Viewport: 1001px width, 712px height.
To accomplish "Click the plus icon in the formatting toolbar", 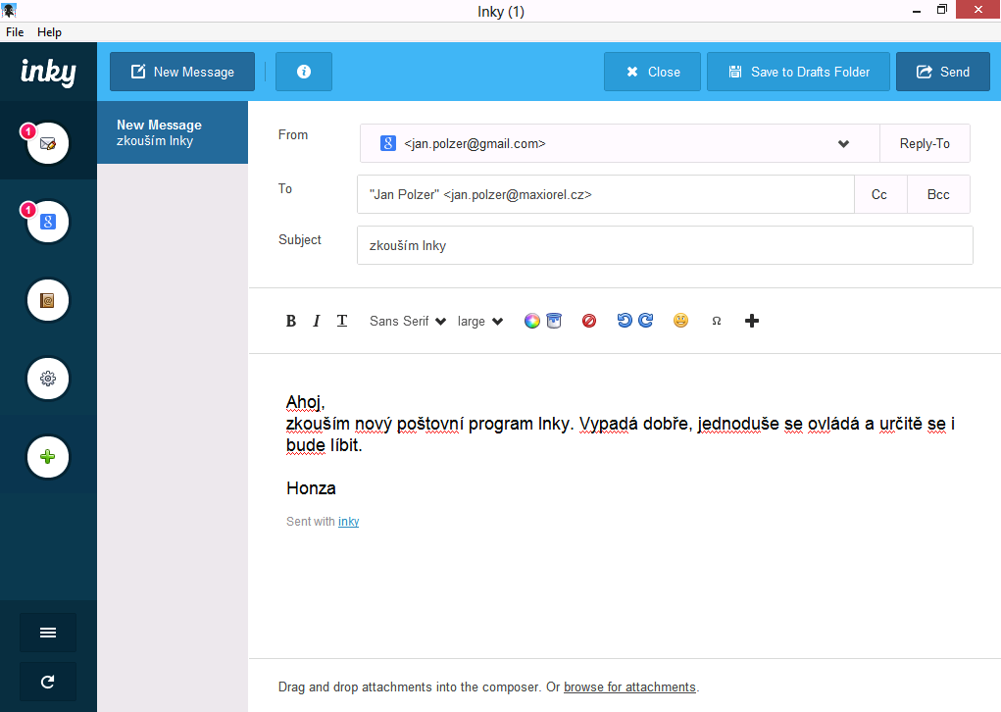I will 752,322.
